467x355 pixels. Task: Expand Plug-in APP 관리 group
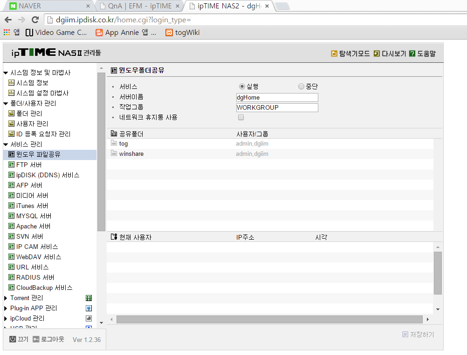pyautogui.click(x=6, y=308)
